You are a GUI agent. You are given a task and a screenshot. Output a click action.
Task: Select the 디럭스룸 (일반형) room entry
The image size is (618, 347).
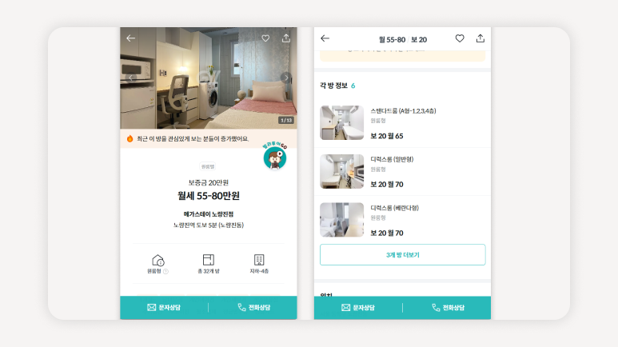click(402, 172)
